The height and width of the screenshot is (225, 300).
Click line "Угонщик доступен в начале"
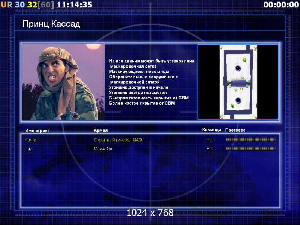coord(138,87)
